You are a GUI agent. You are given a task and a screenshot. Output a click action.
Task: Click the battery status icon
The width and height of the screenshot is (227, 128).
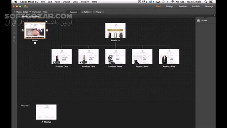[182, 2]
